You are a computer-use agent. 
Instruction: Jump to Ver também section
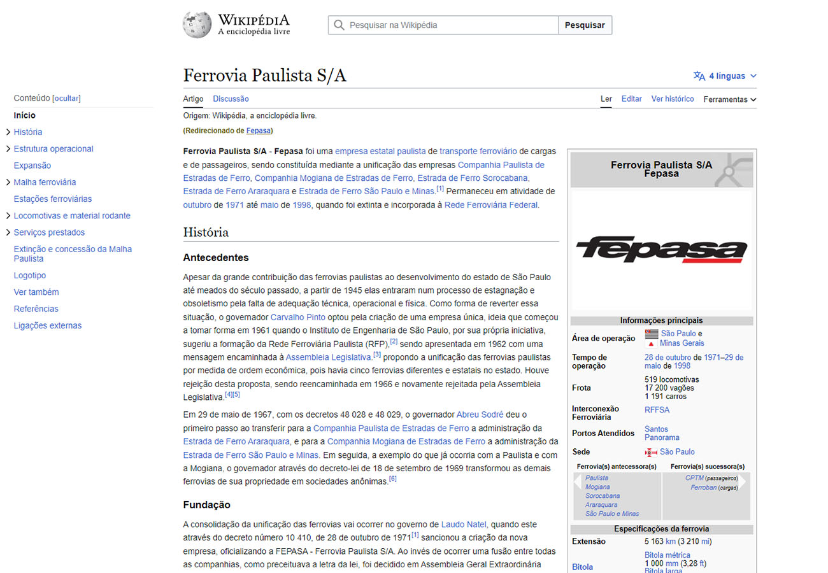36,292
